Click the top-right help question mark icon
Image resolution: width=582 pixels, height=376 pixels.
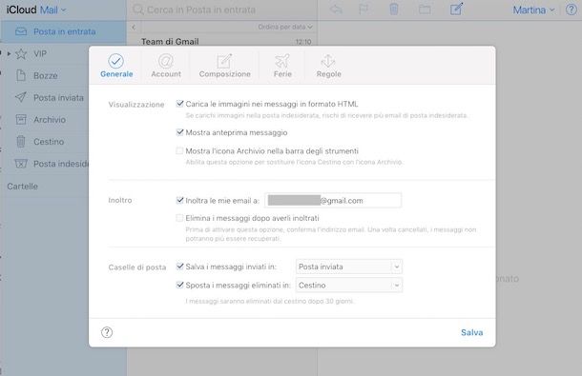[x=572, y=10]
